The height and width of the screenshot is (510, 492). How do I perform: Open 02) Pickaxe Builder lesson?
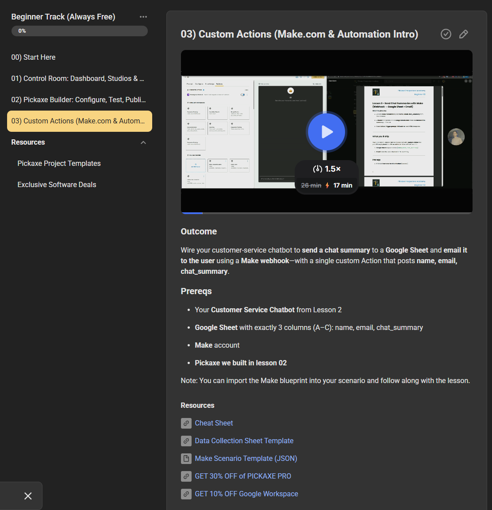(78, 100)
